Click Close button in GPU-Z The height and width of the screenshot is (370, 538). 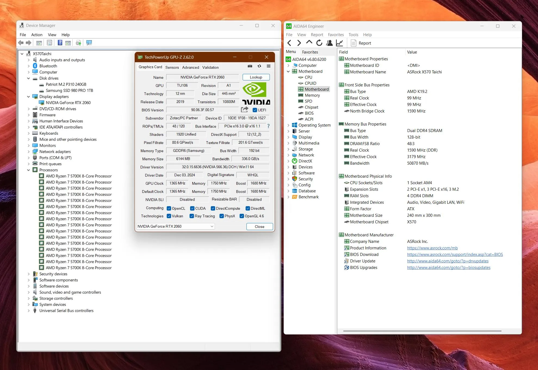259,227
